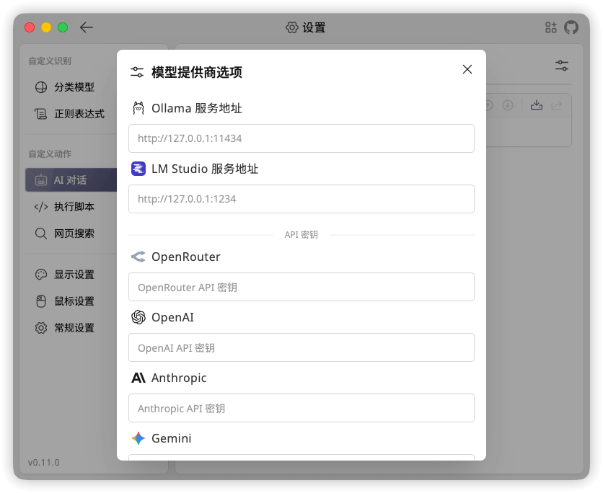This screenshot has height=493, width=603.
Task: Click the 模型提供商选项 dialog title
Action: pos(196,72)
